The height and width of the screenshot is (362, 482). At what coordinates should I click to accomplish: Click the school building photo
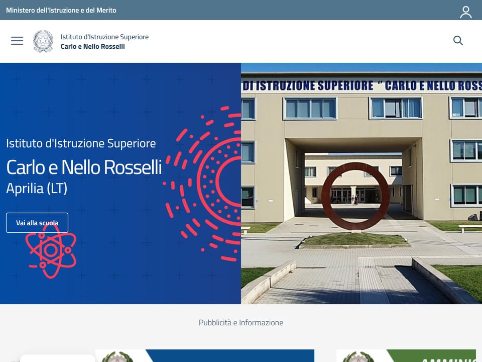click(x=361, y=184)
